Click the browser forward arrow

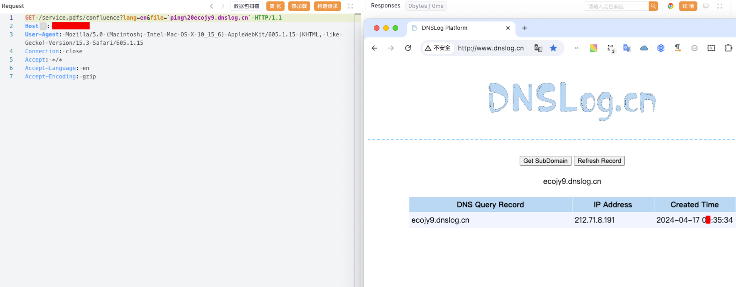click(391, 48)
